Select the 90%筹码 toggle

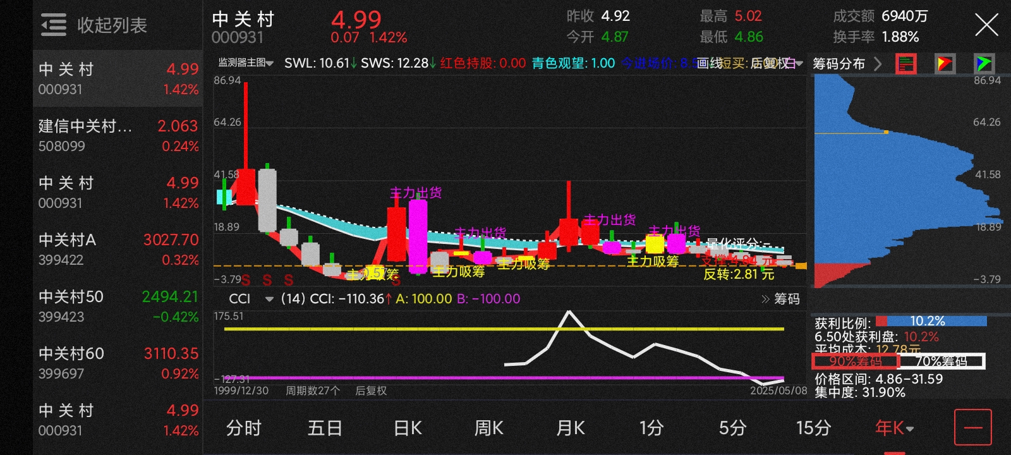(855, 361)
